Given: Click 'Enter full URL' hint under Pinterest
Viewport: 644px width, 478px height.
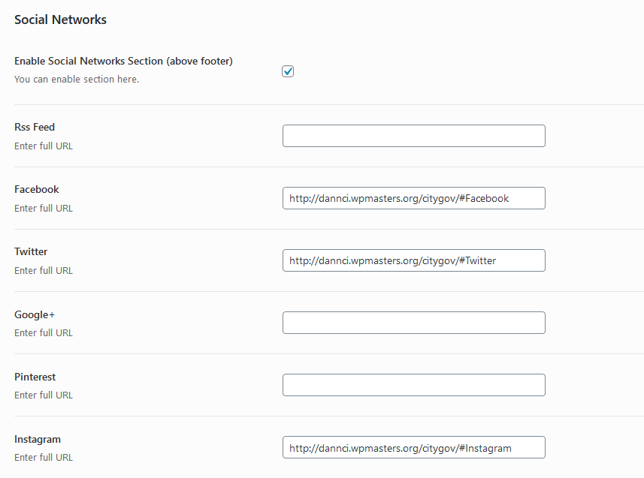Looking at the screenshot, I should click(x=44, y=395).
